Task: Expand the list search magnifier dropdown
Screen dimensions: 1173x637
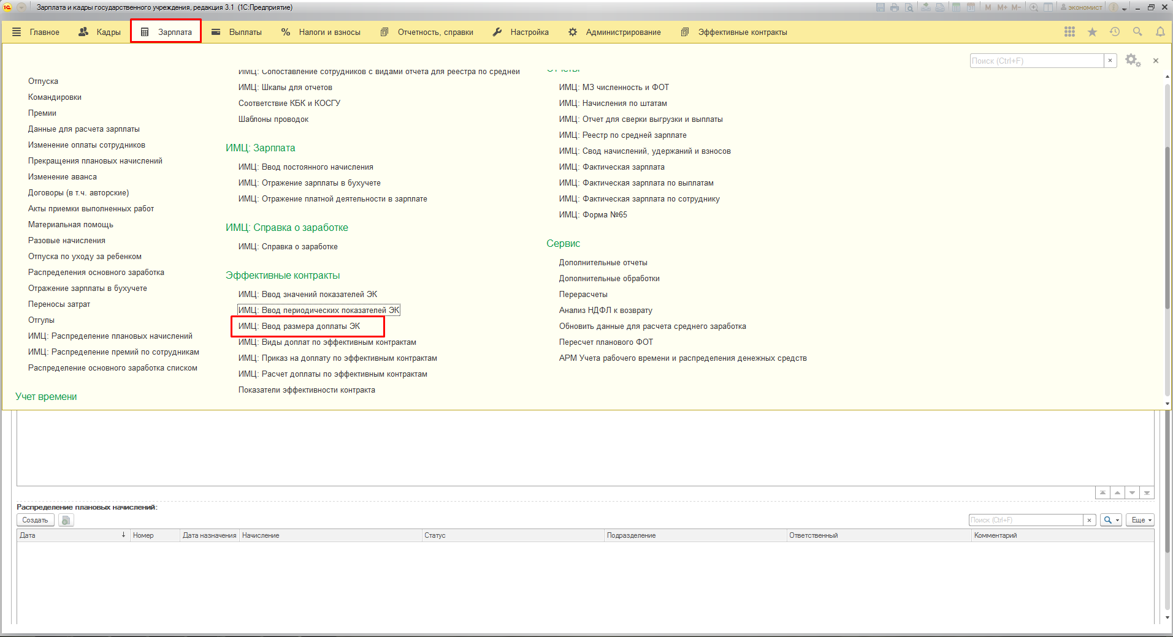Action: coord(1110,520)
